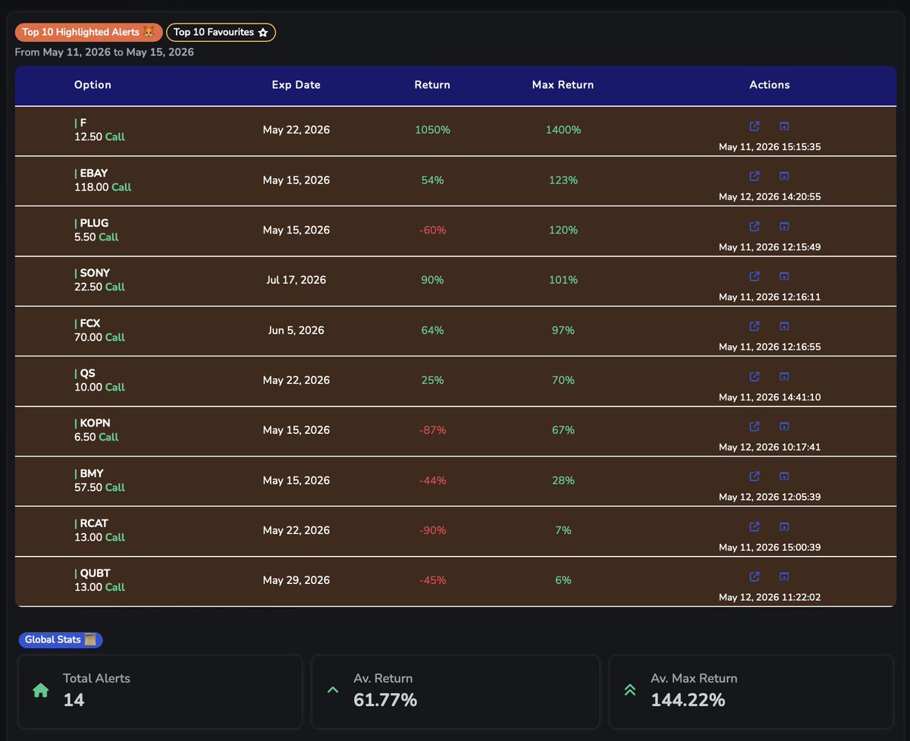Image resolution: width=910 pixels, height=741 pixels.
Task: Click Jul 17, 2026 expiration date
Action: click(297, 280)
